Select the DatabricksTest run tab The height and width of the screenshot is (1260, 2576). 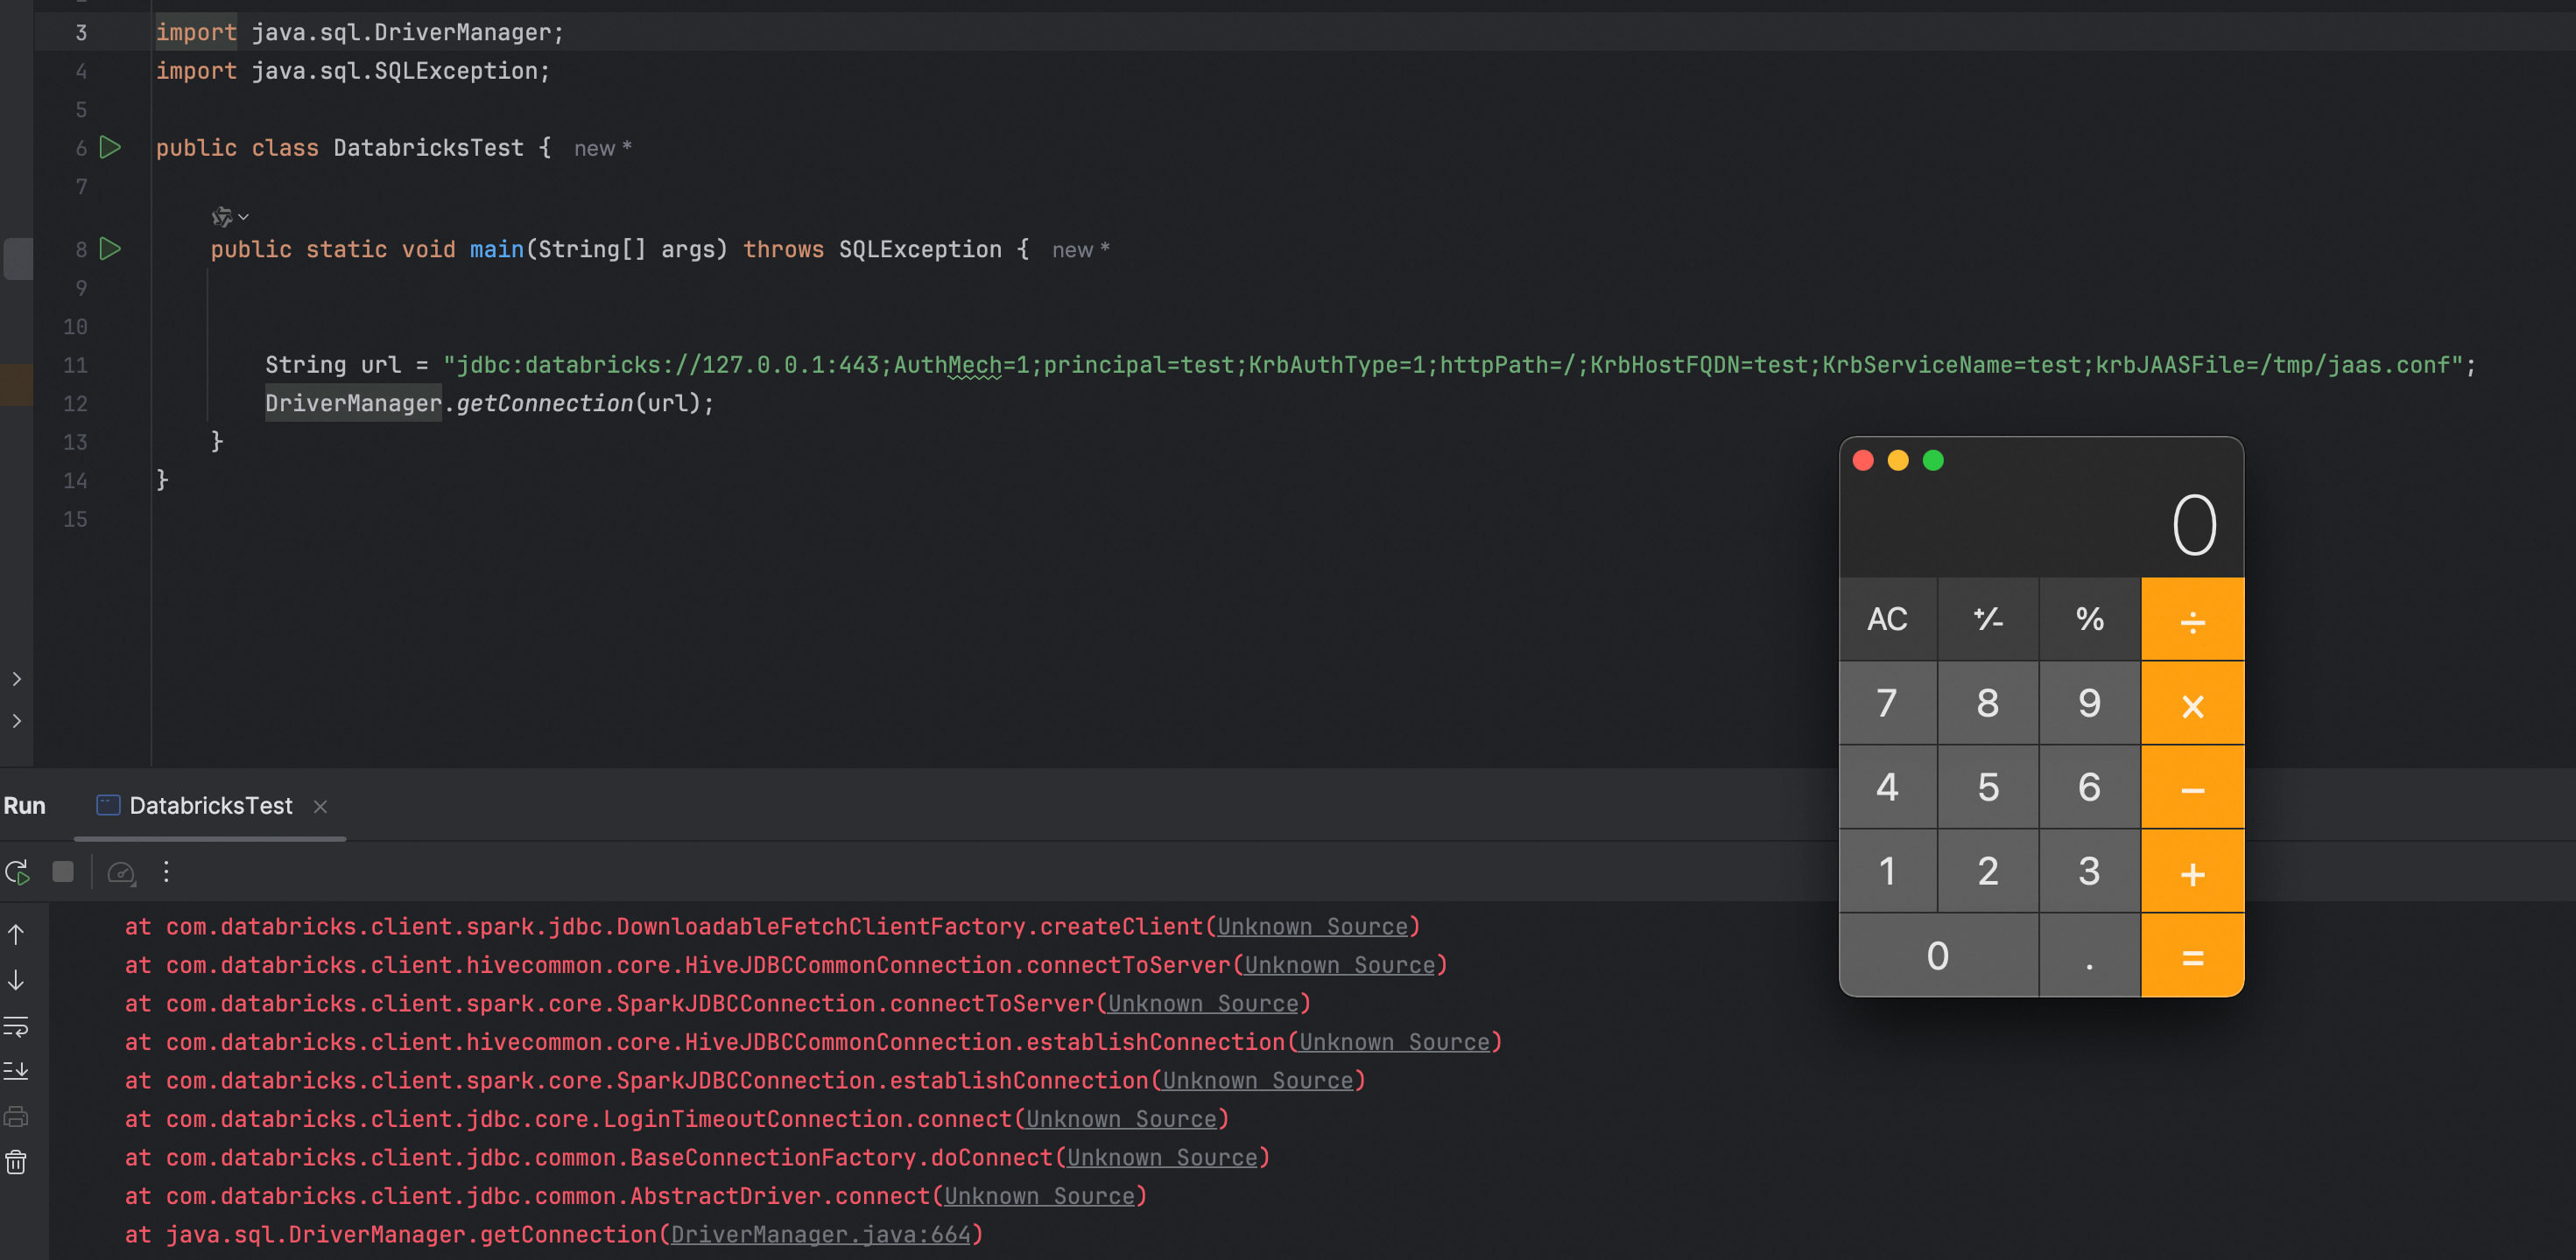(211, 805)
